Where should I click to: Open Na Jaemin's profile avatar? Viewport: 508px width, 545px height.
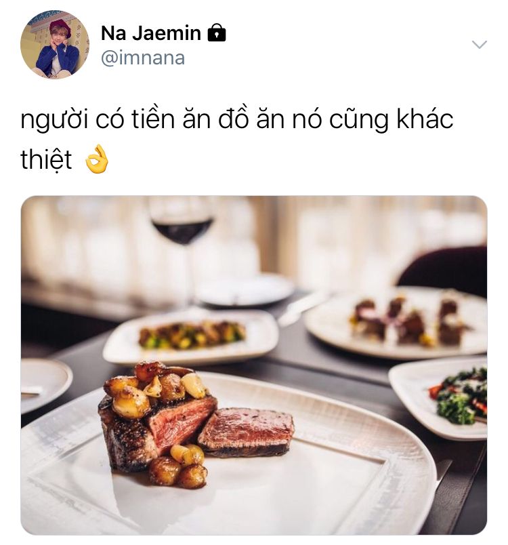click(x=54, y=45)
